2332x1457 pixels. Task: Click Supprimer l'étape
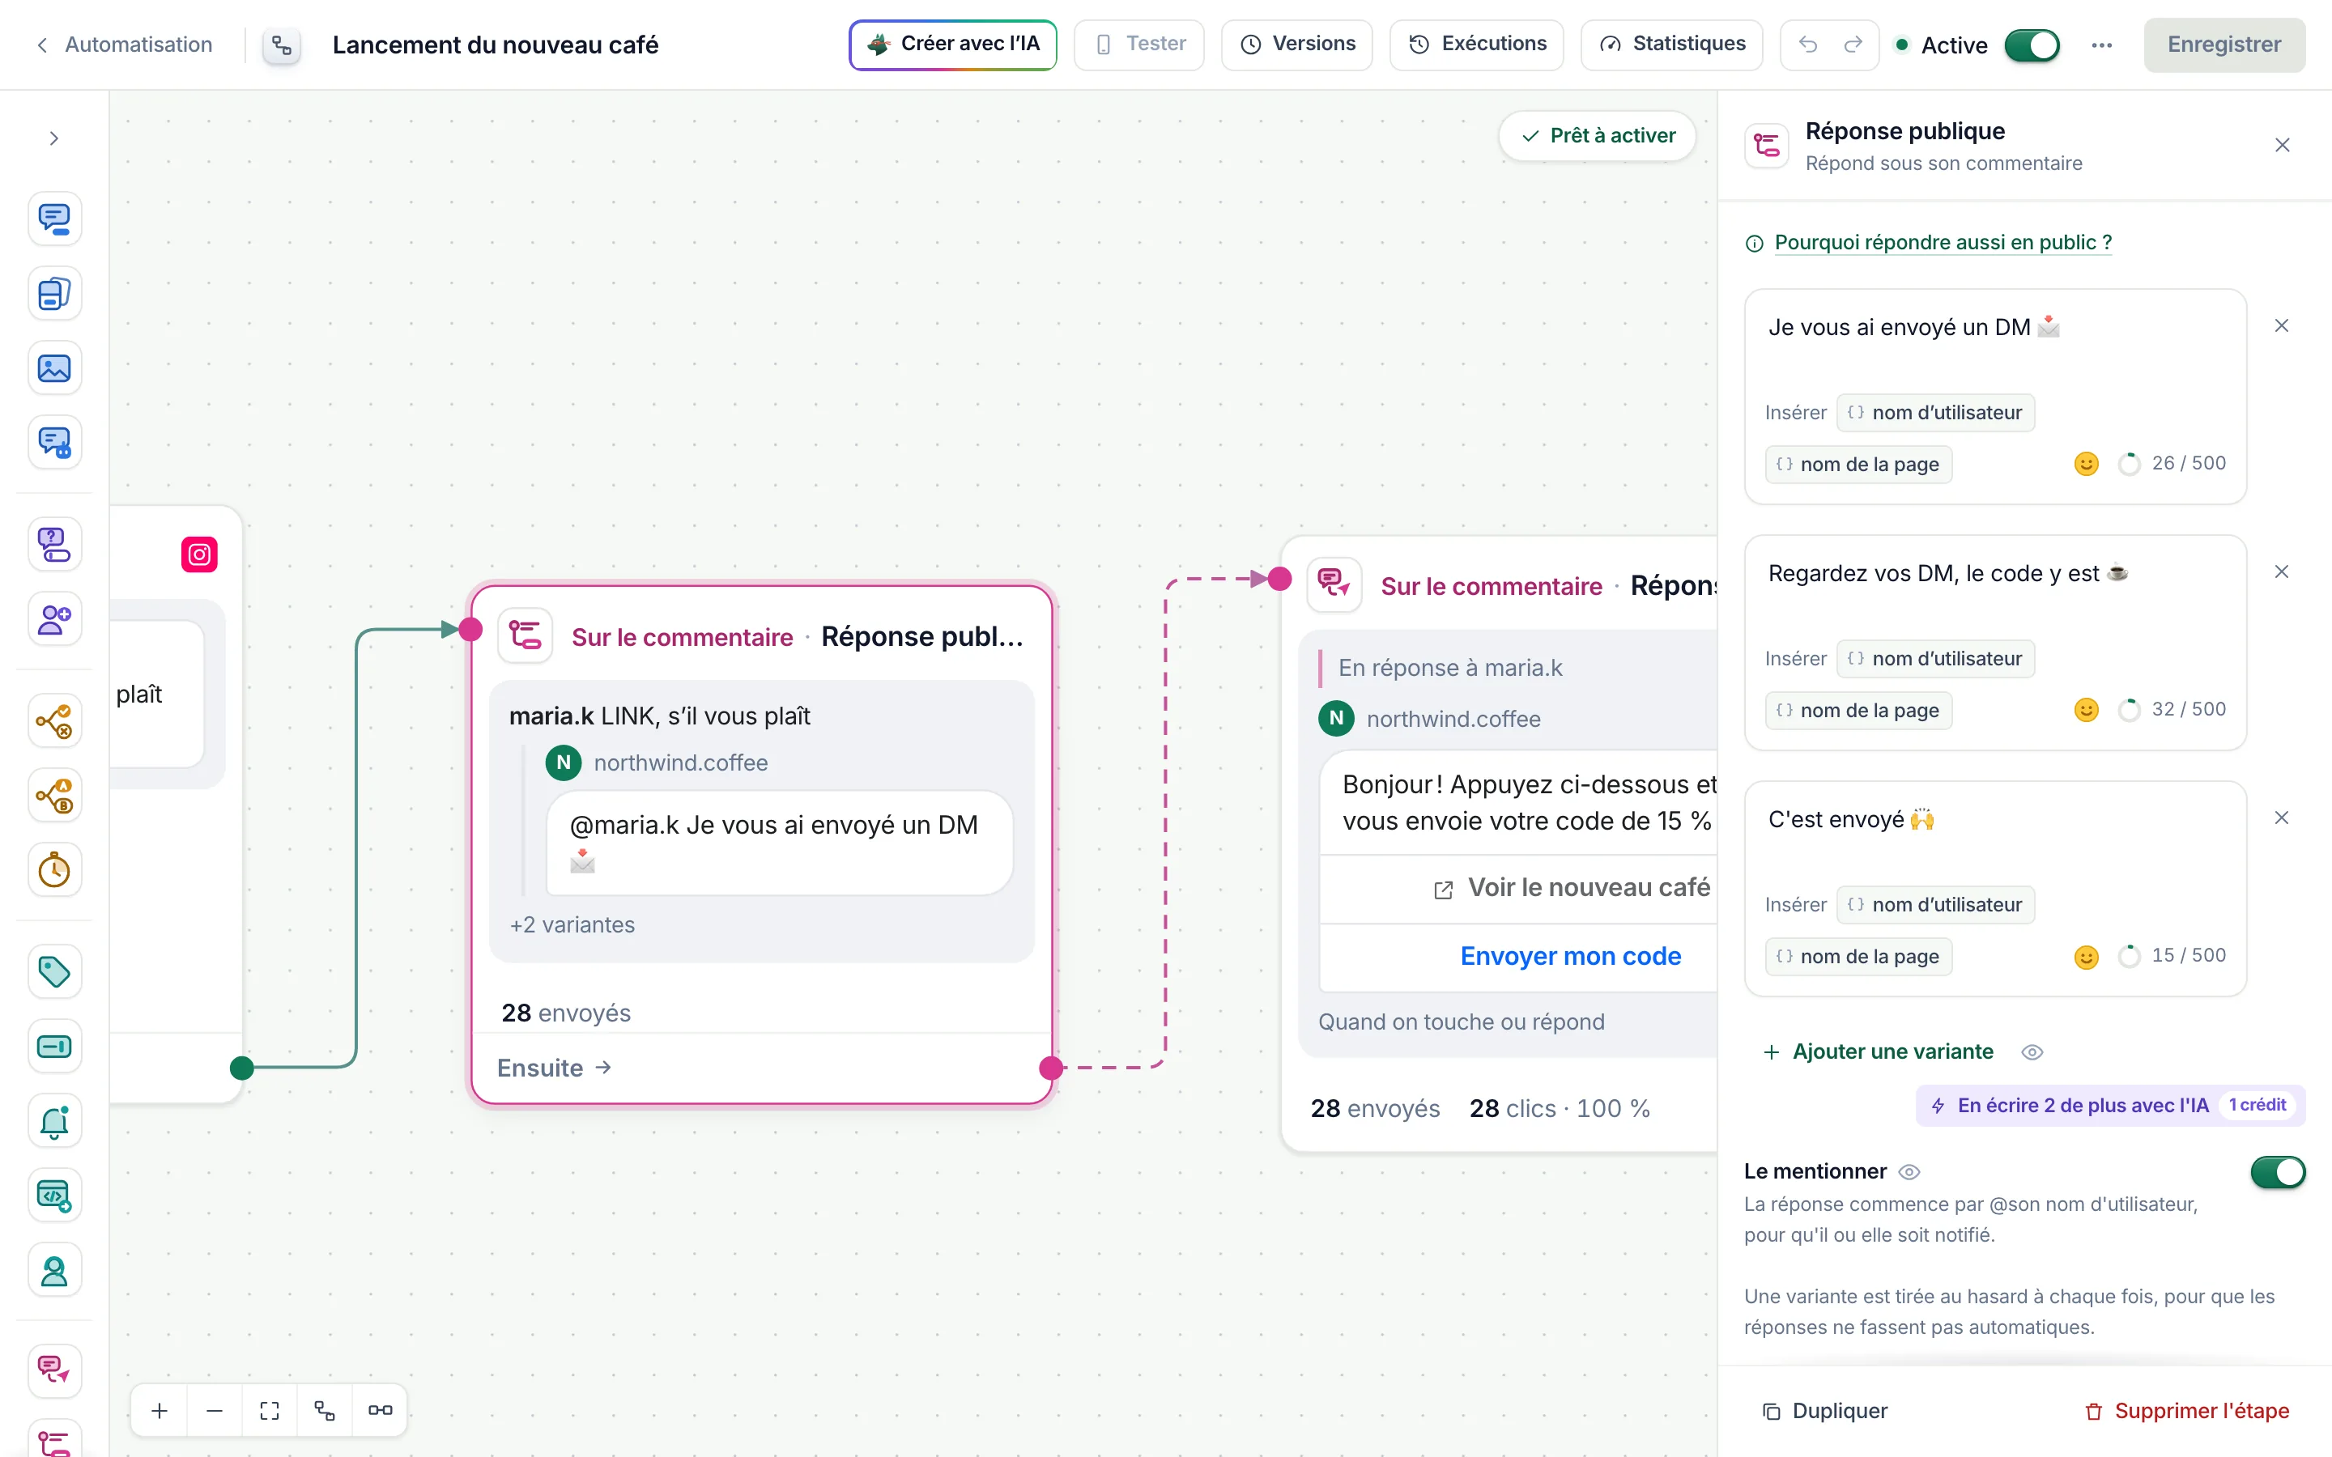pyautogui.click(x=2187, y=1411)
